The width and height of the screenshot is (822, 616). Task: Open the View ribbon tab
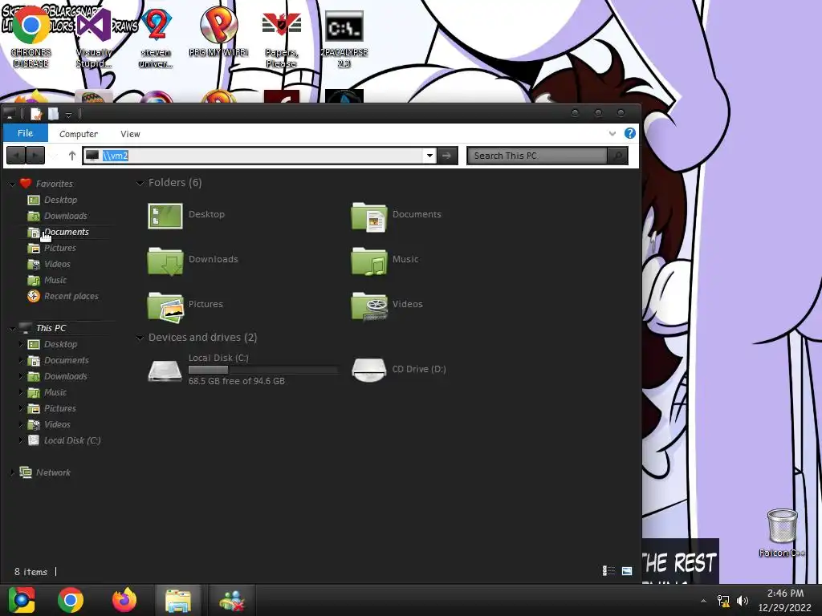click(130, 134)
